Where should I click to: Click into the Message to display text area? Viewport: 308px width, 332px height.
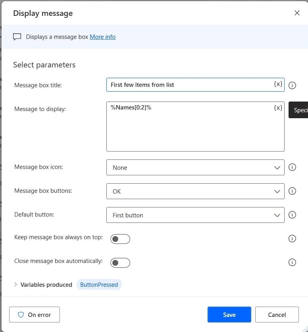195,127
